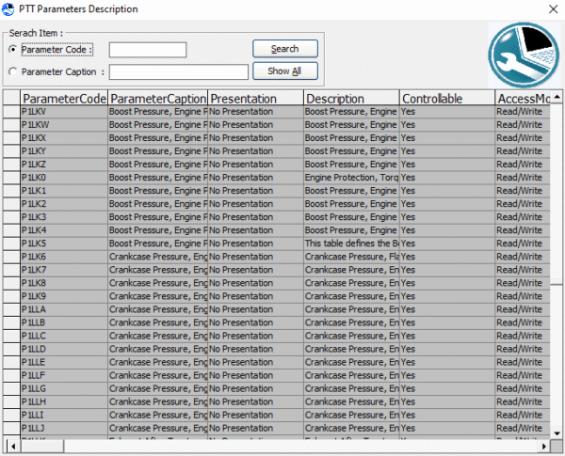Select the P1LLF parameter code cell
This screenshot has width=565, height=456.
point(64,376)
